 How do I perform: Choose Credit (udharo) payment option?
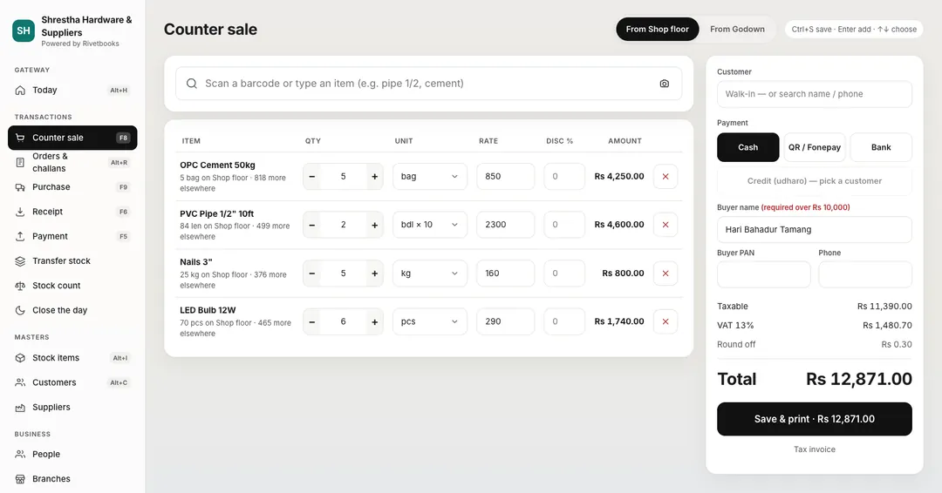coord(815,180)
